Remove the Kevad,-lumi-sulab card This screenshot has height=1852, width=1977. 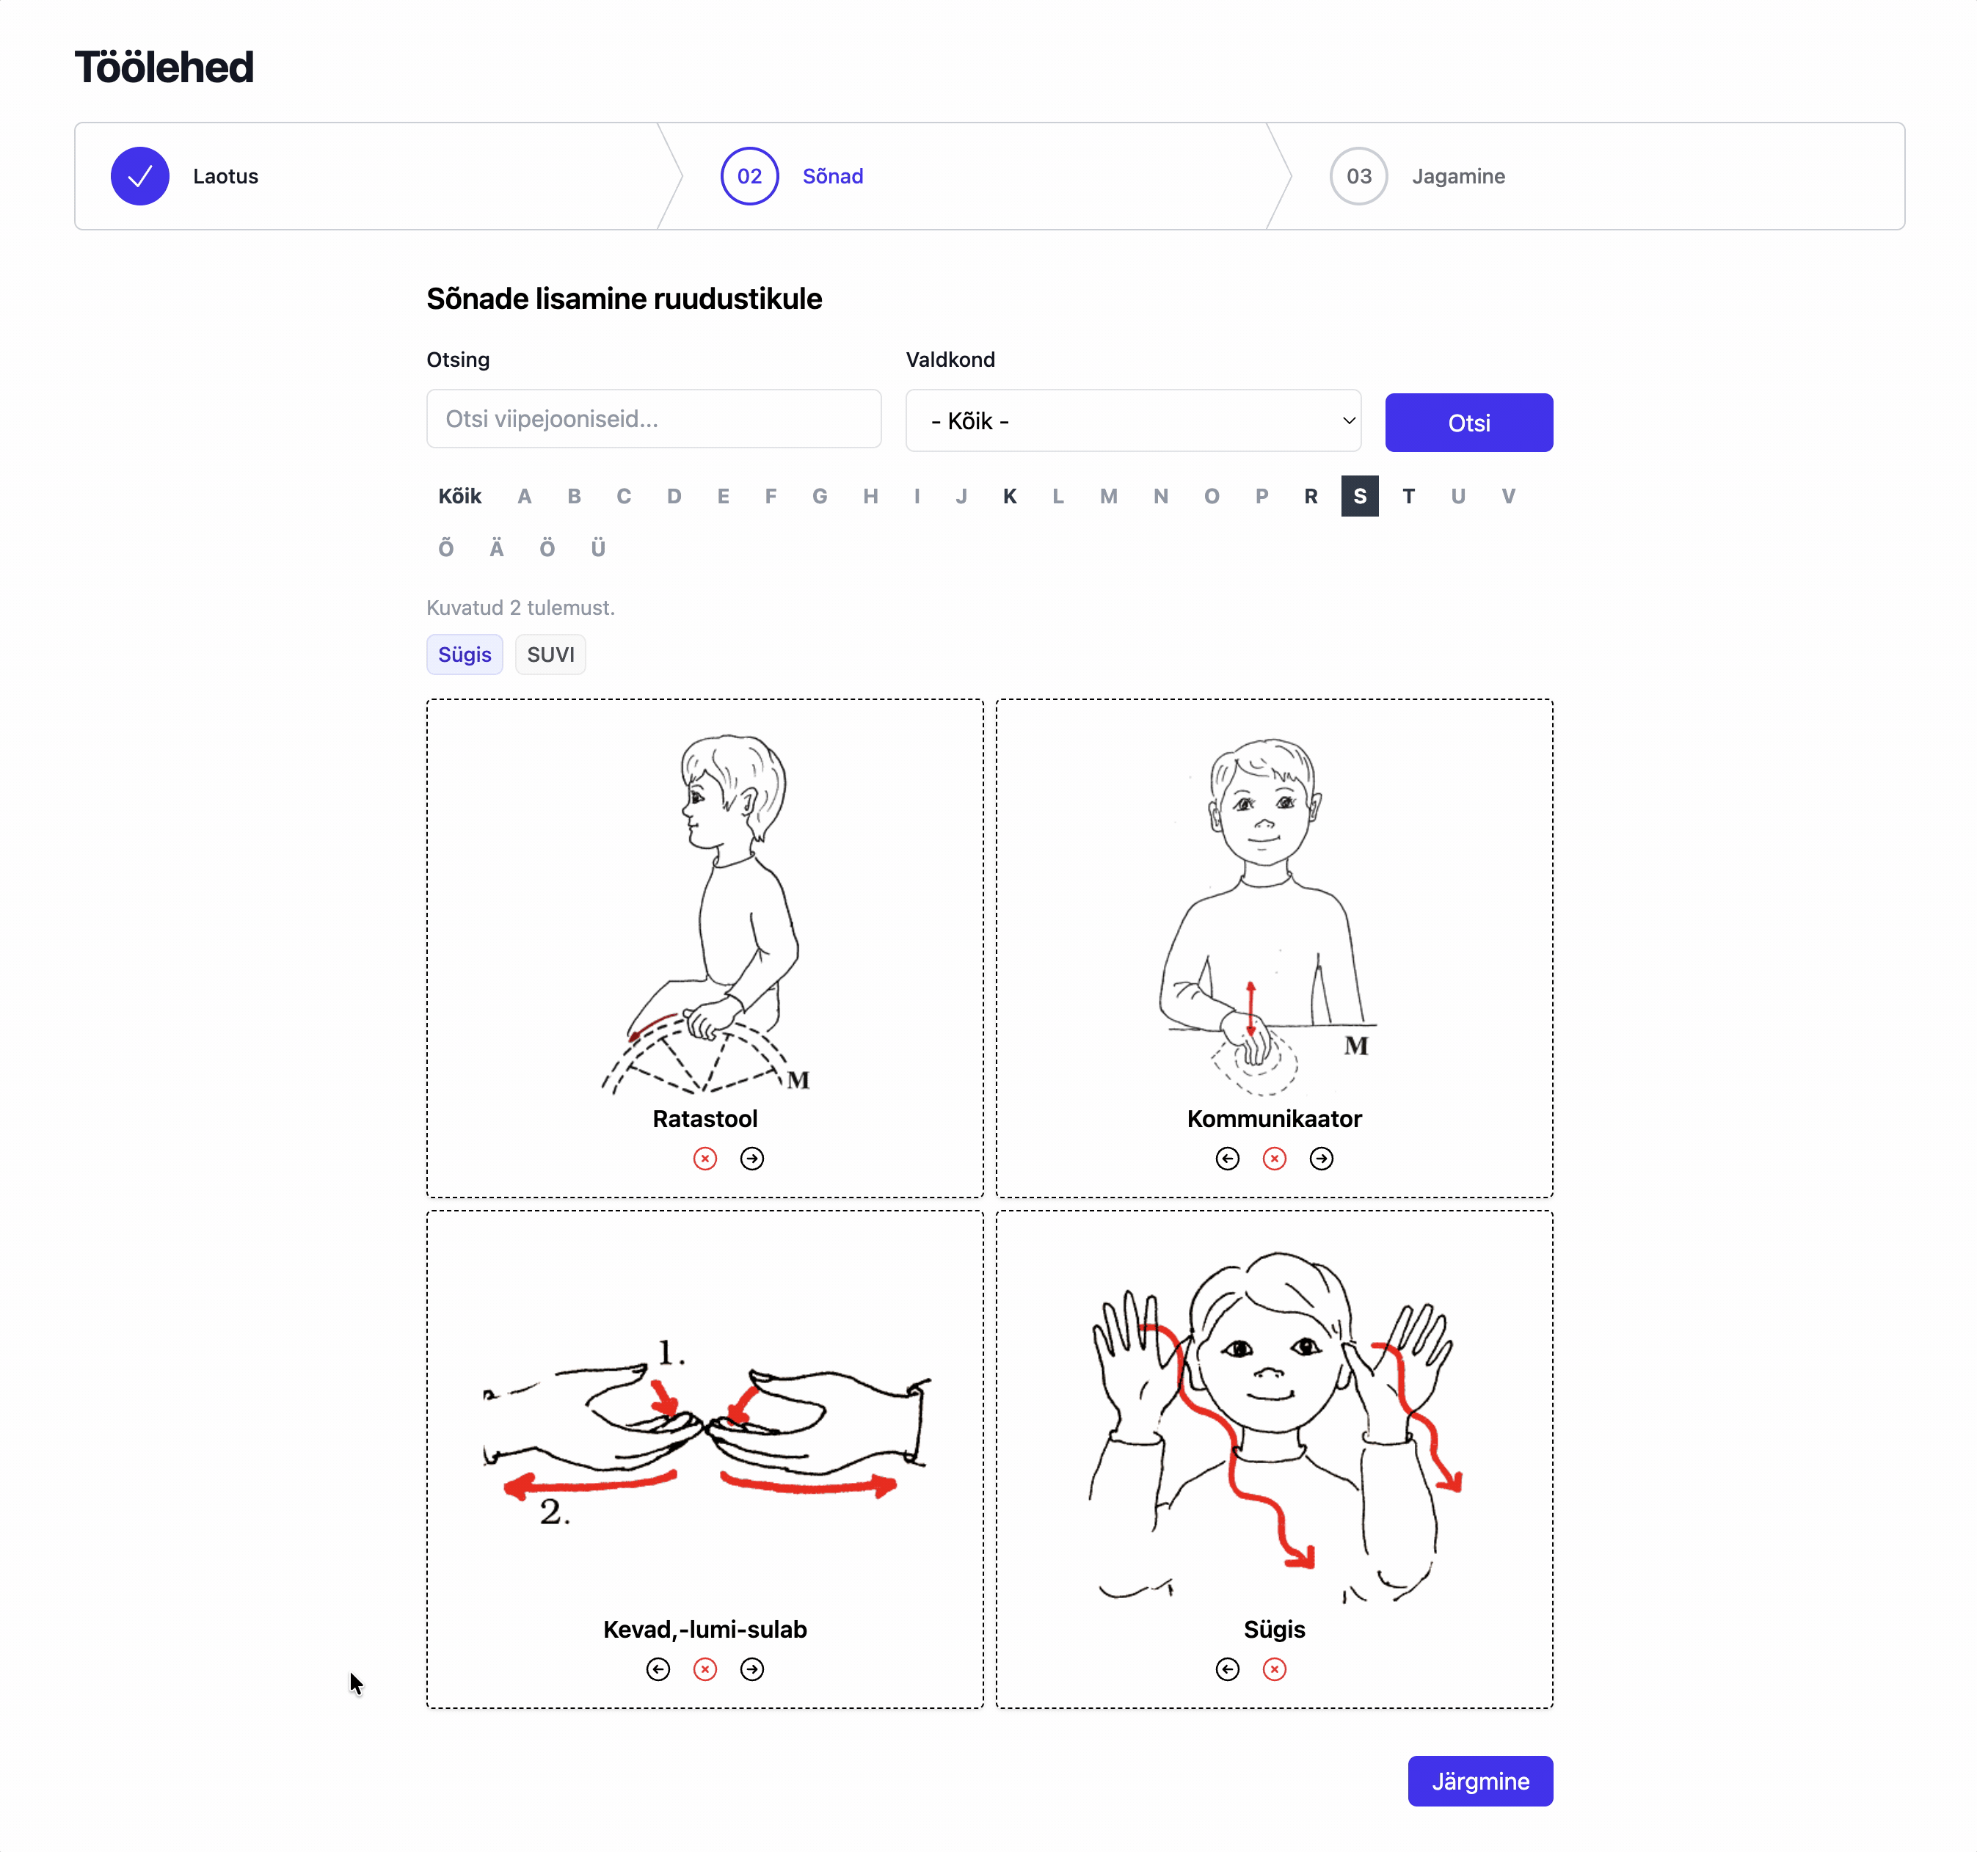pyautogui.click(x=705, y=1669)
